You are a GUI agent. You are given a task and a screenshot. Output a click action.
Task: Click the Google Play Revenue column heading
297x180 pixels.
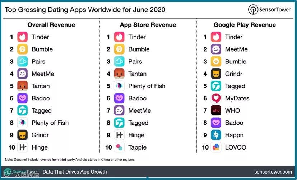point(245,25)
